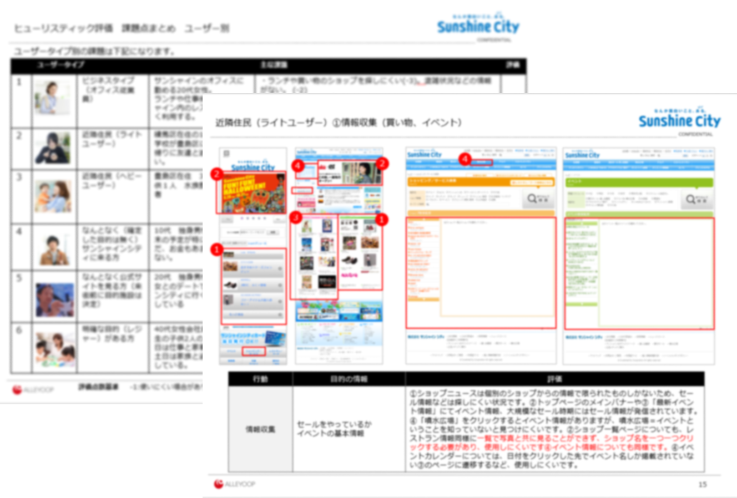Click the slide title 近隣住民（ライトユーザー）①情報収集

(x=339, y=123)
